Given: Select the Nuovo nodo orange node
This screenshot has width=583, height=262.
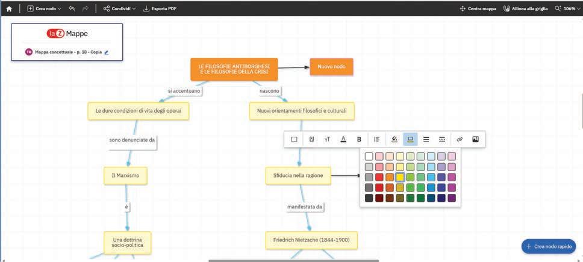Looking at the screenshot, I should click(331, 67).
